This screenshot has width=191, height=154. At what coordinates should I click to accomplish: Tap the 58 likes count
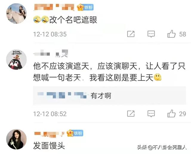182,34
